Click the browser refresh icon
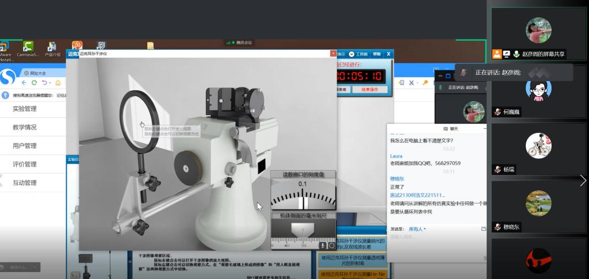The width and height of the screenshot is (589, 279). [x=35, y=83]
